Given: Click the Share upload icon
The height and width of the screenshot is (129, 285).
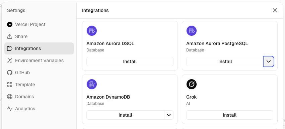Looking at the screenshot, I should (x=10, y=36).
